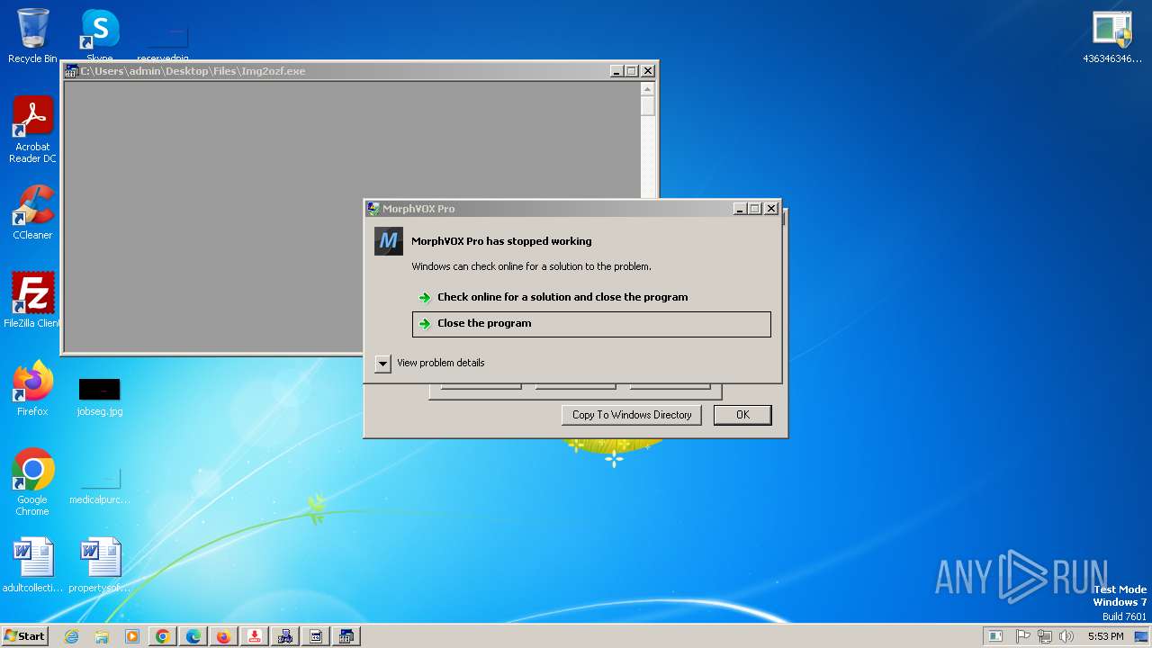Switch to Firefox in the taskbar
Viewport: 1152px width, 648px height.
224,636
